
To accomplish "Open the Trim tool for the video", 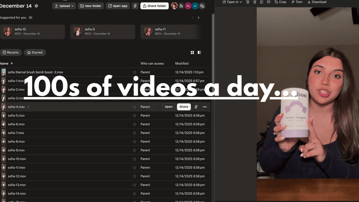I will click(x=297, y=2).
